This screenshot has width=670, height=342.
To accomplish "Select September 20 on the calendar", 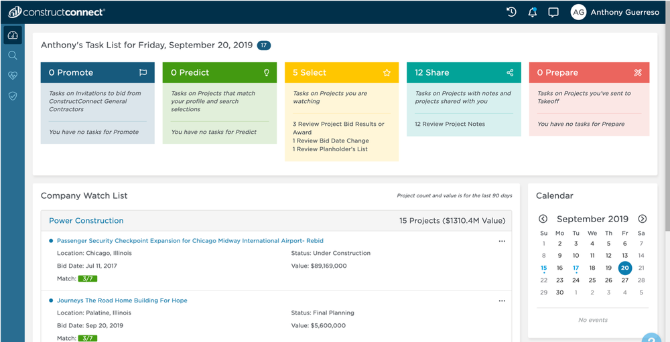I will (x=625, y=268).
